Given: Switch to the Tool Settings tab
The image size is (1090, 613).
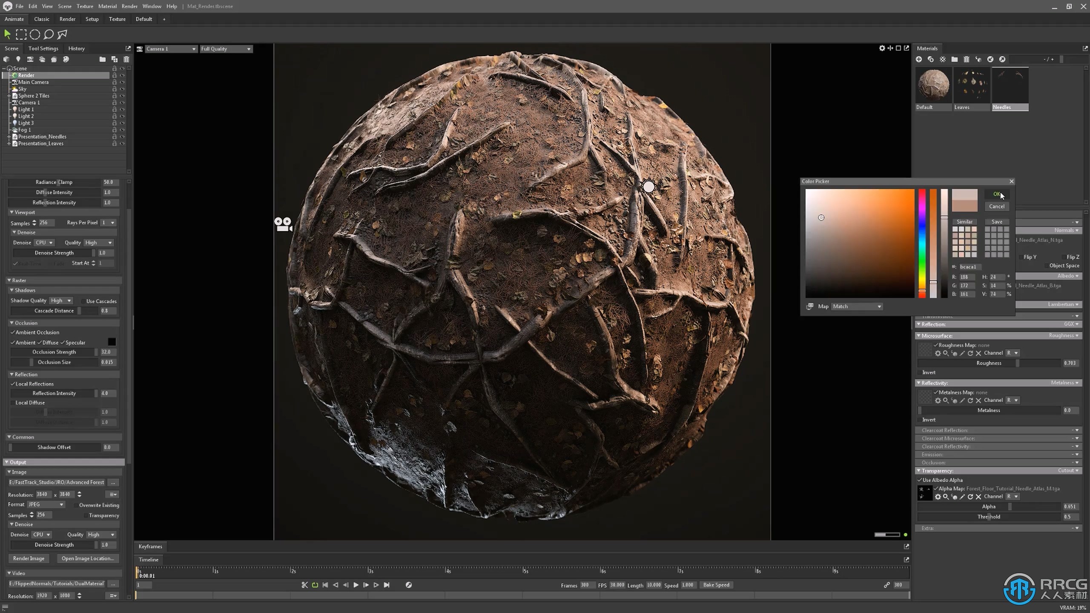Looking at the screenshot, I should click(43, 49).
